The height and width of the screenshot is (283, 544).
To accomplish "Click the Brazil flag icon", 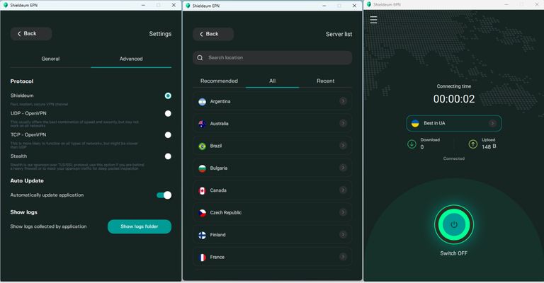I will pyautogui.click(x=203, y=146).
